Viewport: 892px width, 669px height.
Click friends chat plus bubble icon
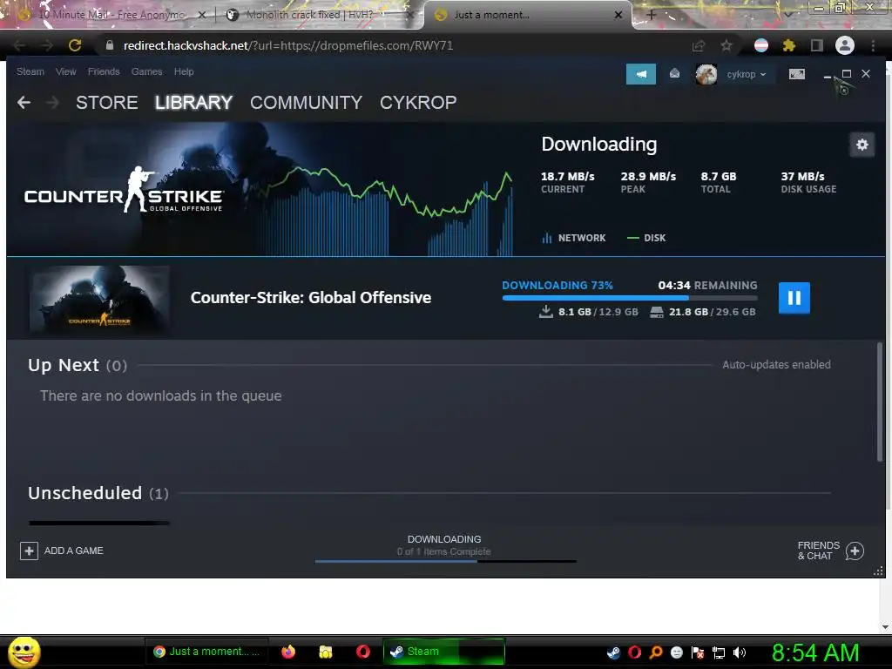point(855,551)
